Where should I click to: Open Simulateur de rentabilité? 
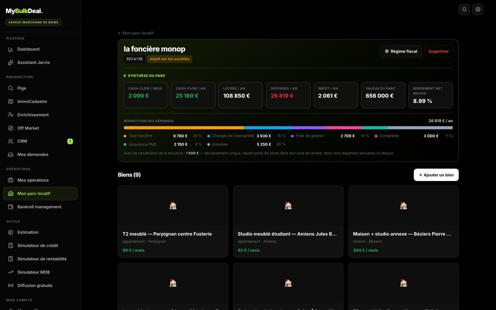point(40,259)
